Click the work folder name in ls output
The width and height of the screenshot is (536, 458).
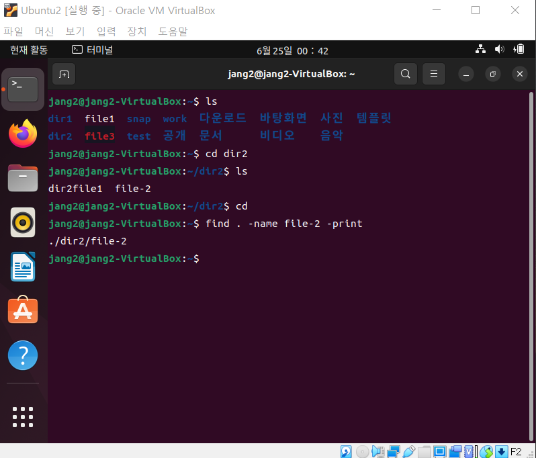175,119
